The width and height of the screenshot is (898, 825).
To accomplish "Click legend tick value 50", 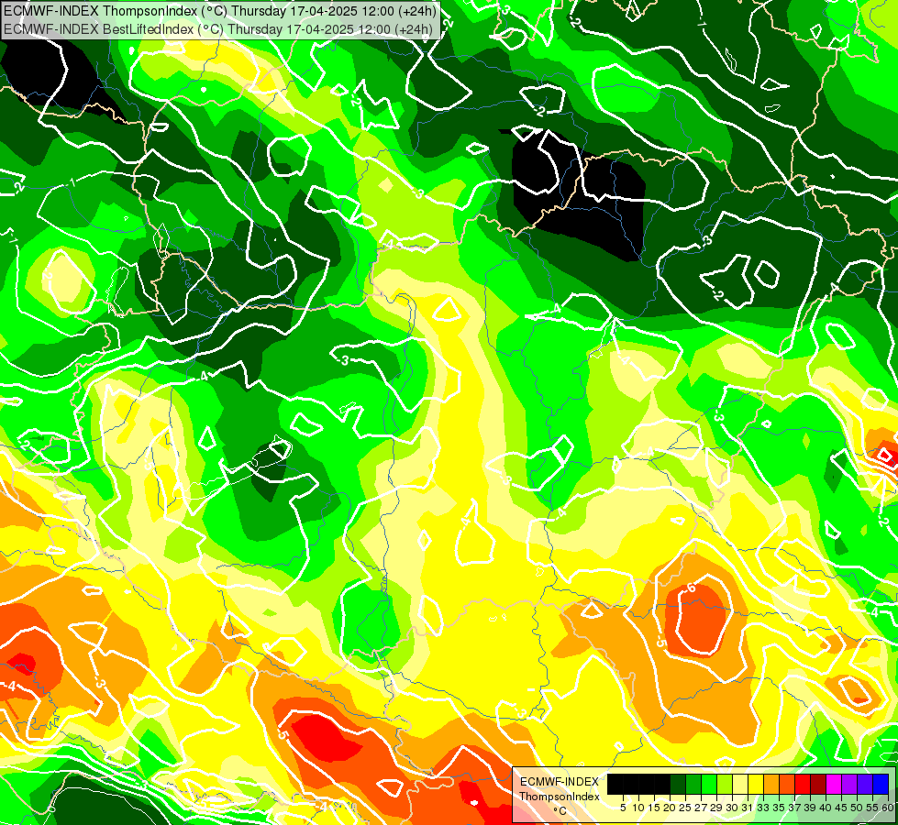I will [857, 808].
